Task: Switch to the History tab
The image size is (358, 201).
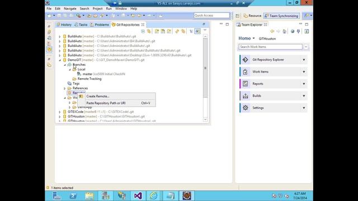Action: 64,25
